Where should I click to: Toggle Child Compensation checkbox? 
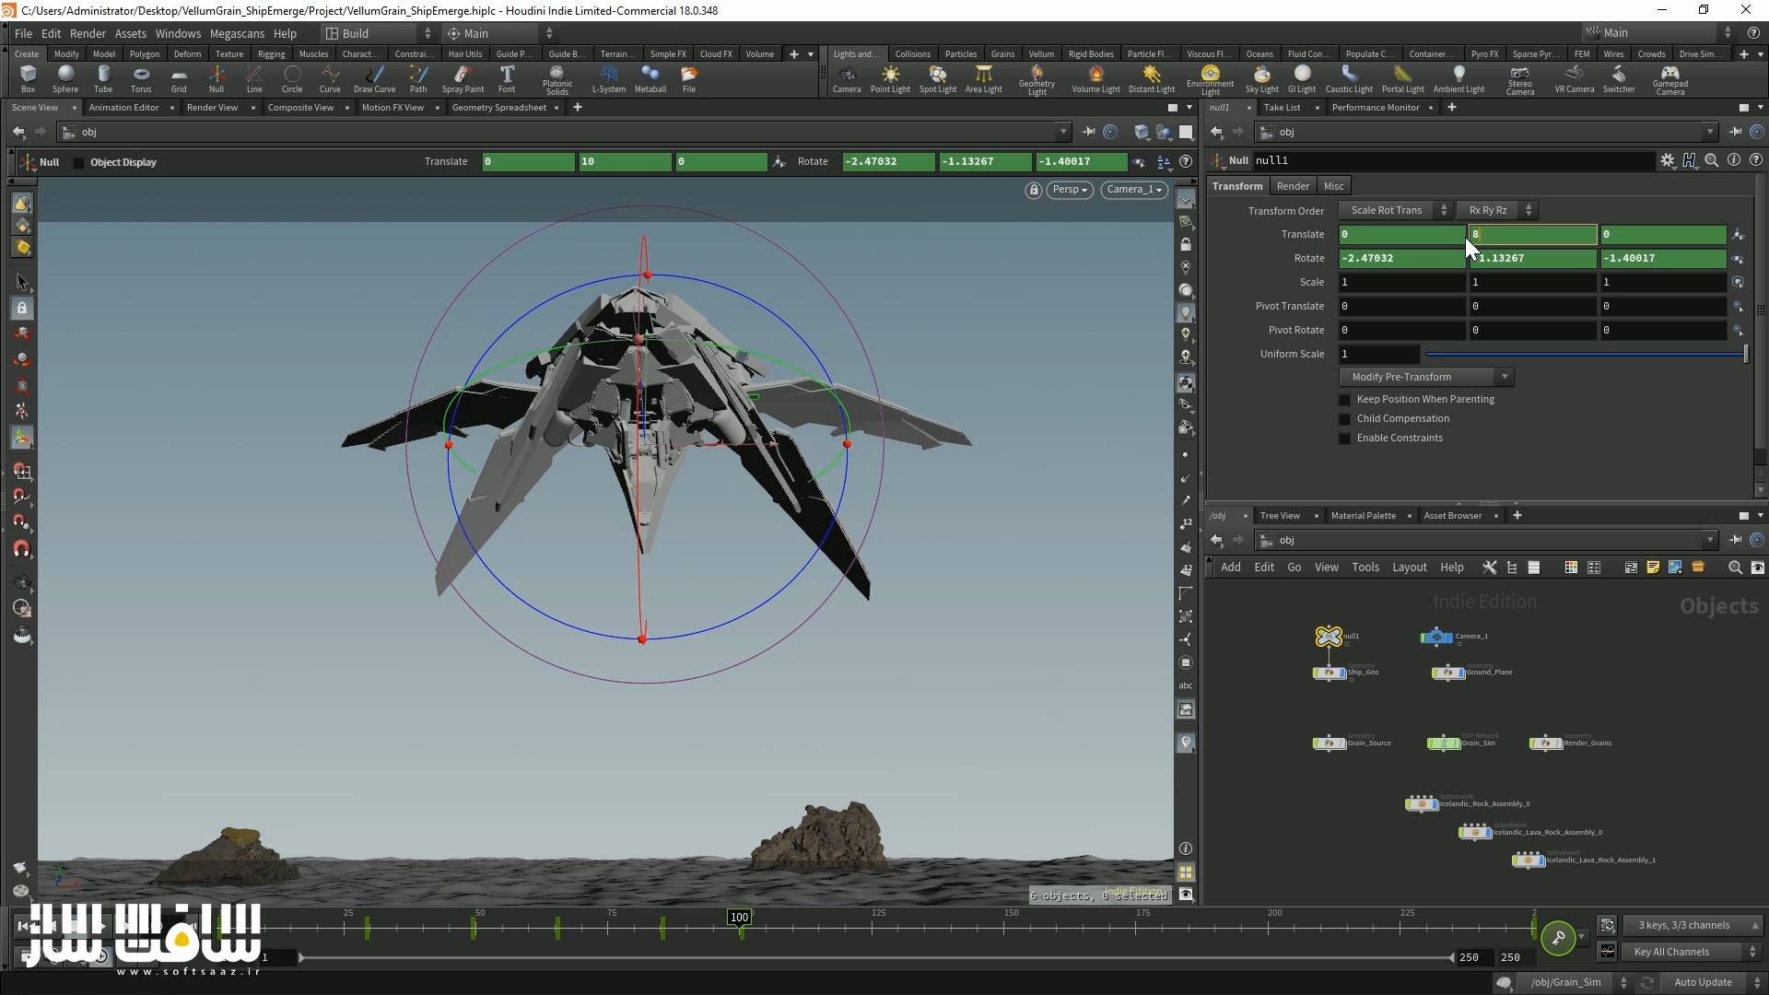pos(1344,419)
